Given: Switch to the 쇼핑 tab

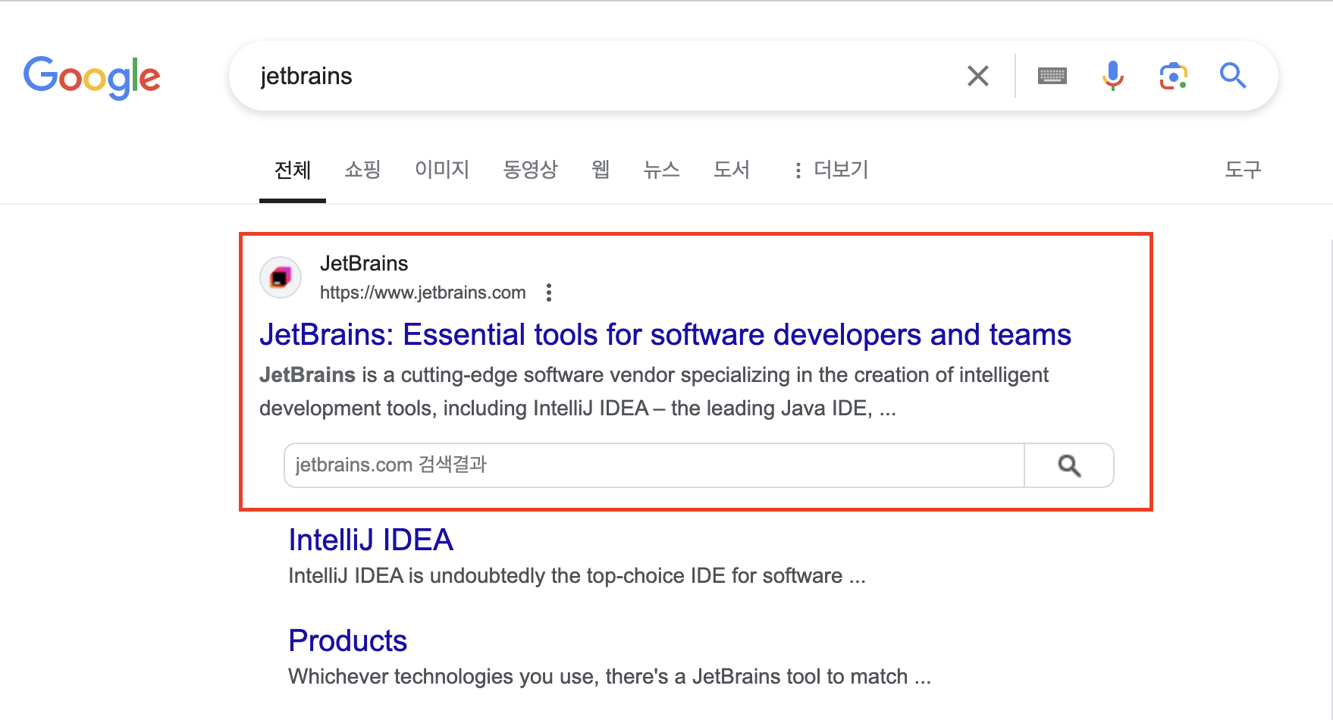Looking at the screenshot, I should pos(362,170).
